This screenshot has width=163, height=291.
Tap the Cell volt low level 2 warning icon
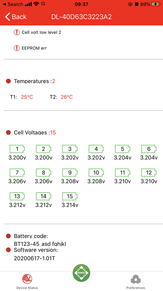click(17, 32)
